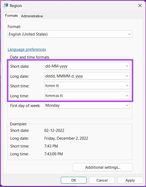Click the Cancel button

102,180
